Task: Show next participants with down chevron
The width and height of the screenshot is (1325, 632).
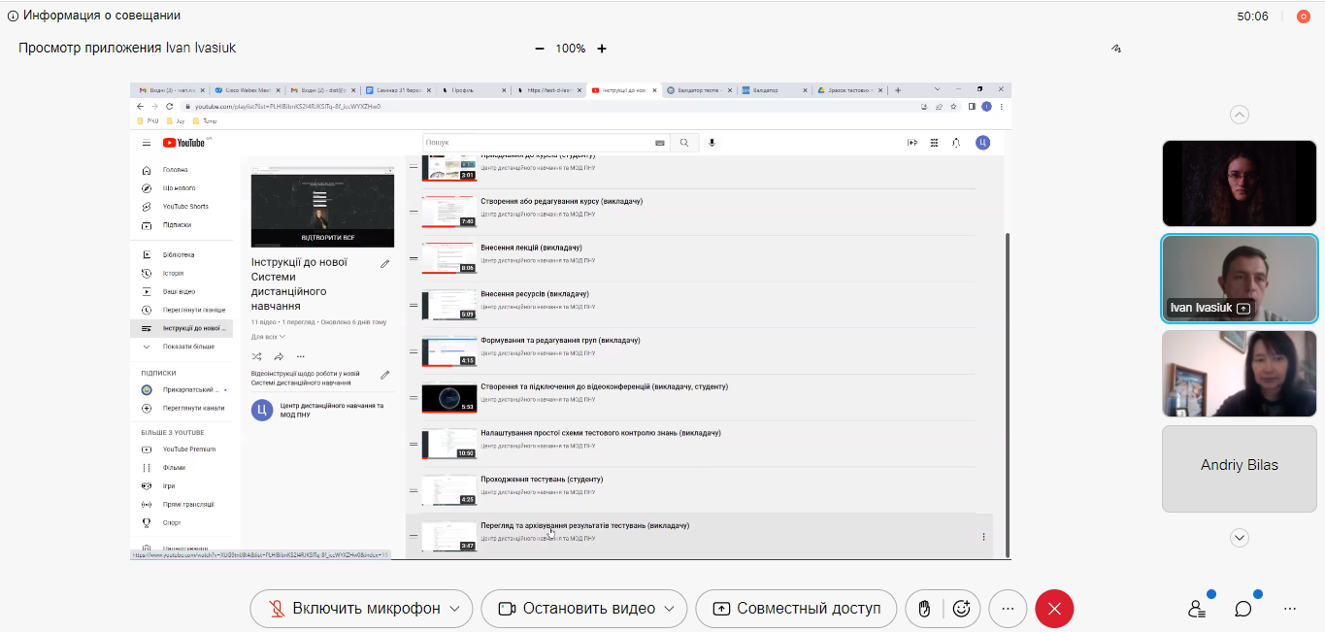Action: (x=1240, y=537)
